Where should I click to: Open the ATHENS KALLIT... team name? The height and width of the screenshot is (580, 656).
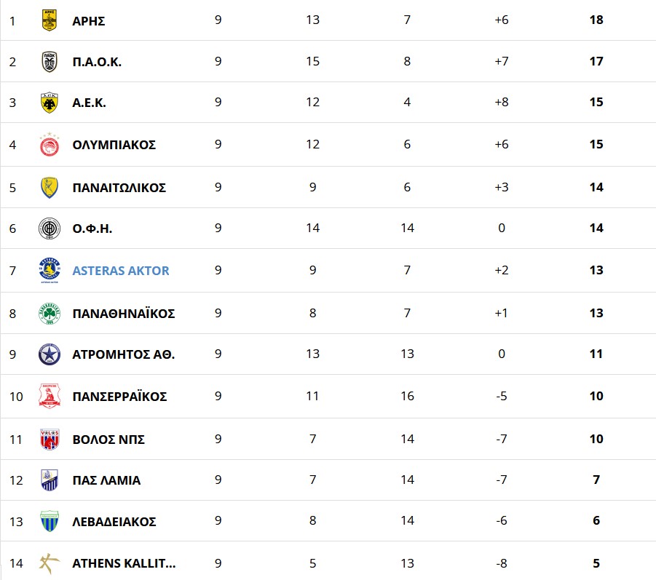click(124, 563)
